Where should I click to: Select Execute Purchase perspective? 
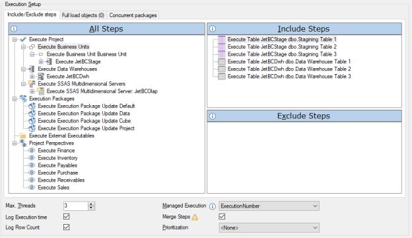(x=58, y=173)
